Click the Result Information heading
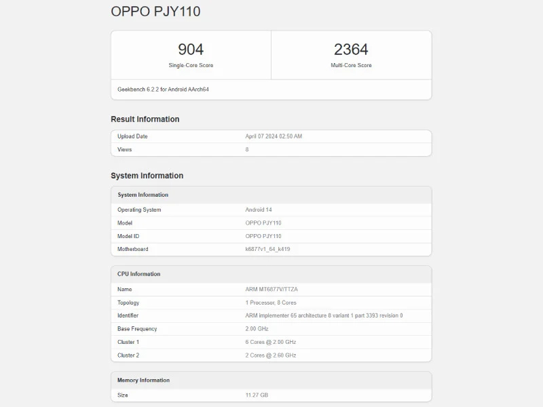 click(x=145, y=119)
